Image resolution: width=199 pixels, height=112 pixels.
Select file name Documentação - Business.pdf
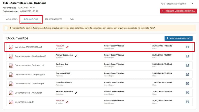coord(29,65)
